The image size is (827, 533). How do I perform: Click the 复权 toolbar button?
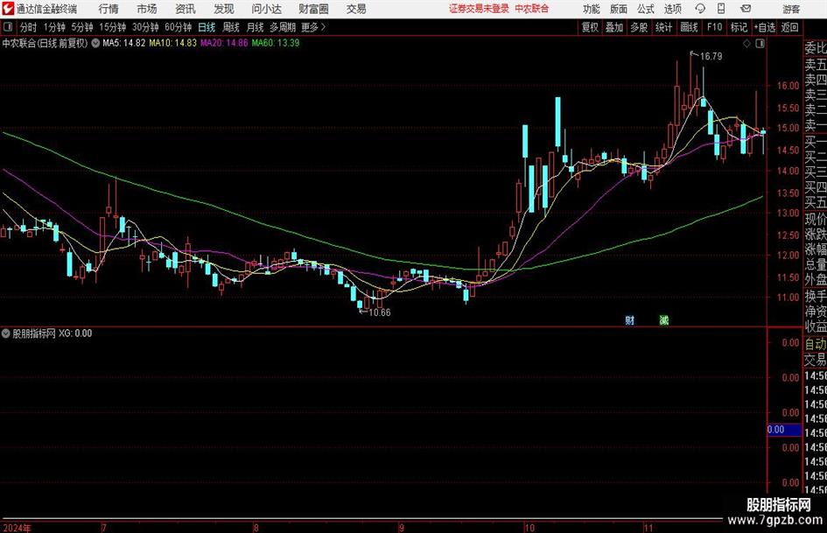click(590, 27)
